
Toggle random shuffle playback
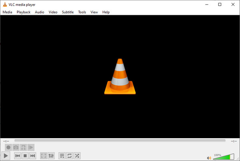tap(77, 155)
